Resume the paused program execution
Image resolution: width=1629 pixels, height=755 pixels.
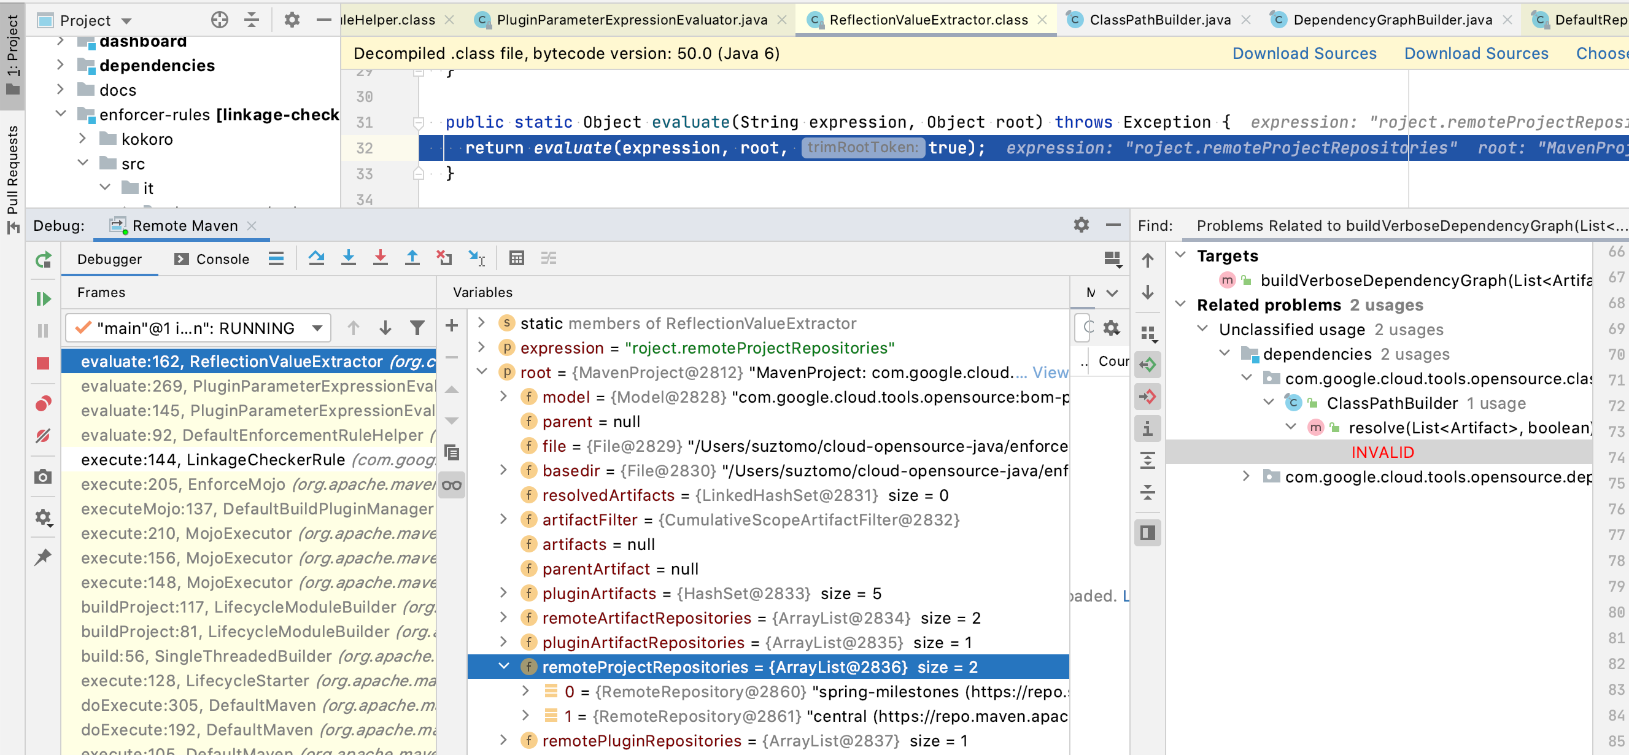pos(43,298)
